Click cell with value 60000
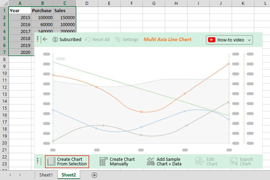The height and width of the screenshot is (180, 270). coord(43,24)
